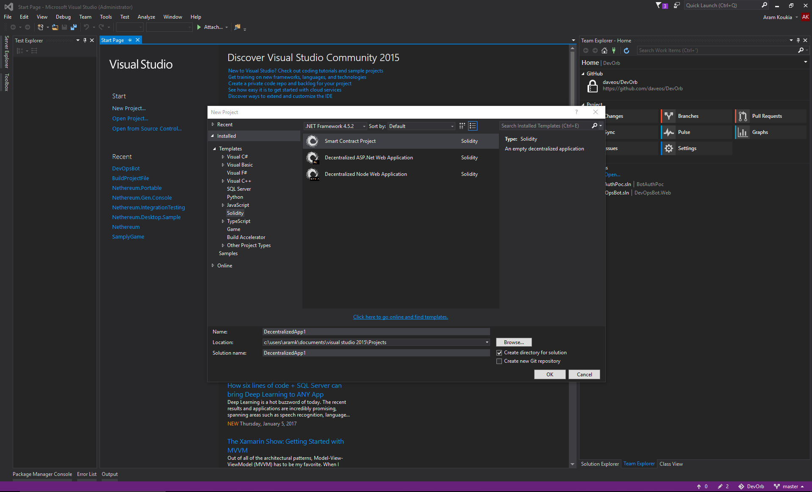
Task: Open Settings in Team Explorer
Action: (x=687, y=148)
